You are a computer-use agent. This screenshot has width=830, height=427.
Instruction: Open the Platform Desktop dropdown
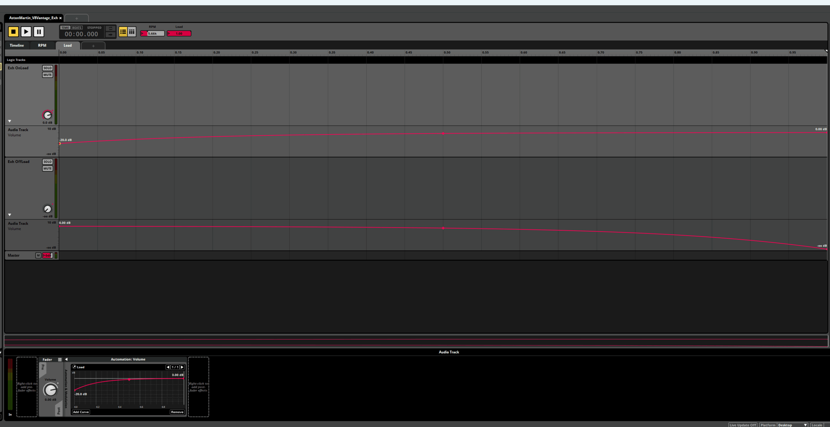[x=792, y=425]
